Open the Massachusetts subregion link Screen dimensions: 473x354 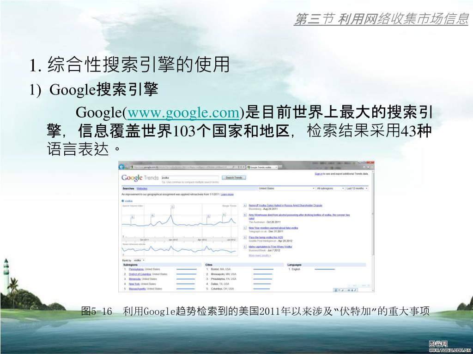pyautogui.click(x=137, y=289)
